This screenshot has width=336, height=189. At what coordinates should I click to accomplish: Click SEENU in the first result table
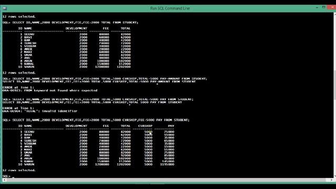click(x=29, y=34)
